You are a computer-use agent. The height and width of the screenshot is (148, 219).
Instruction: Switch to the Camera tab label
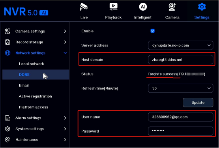(172, 17)
